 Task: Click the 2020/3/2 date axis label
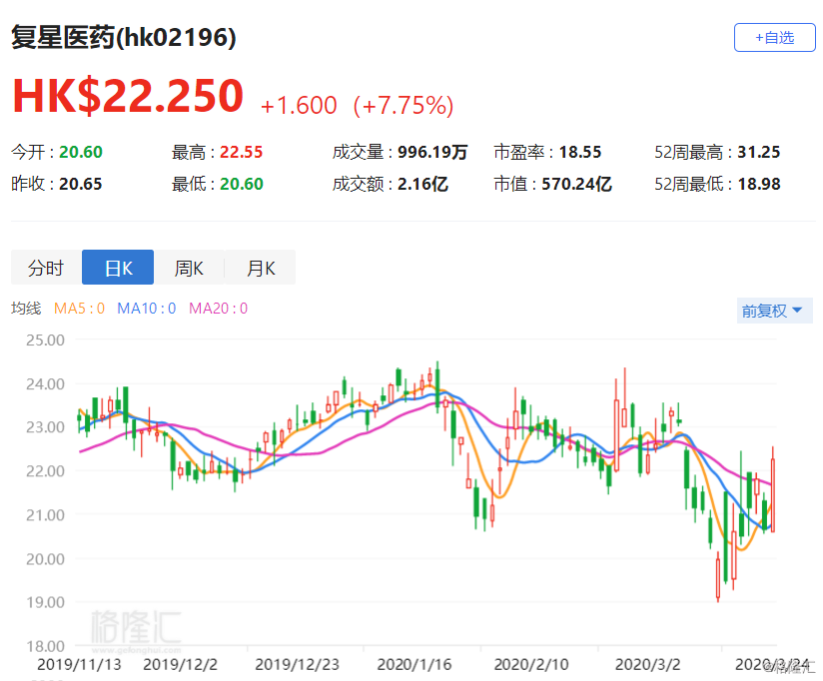[647, 665]
